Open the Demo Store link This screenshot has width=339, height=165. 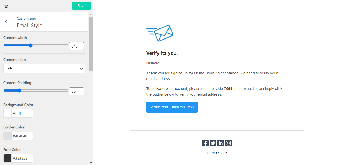217,153
